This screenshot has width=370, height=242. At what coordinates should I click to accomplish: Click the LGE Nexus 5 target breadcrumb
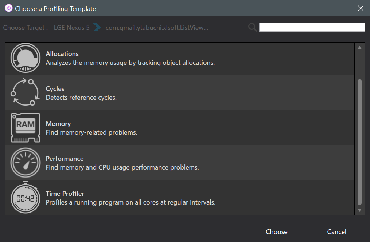71,28
